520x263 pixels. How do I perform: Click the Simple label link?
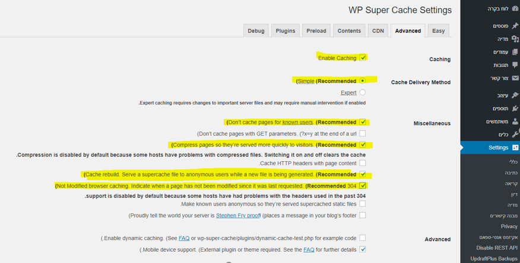pyautogui.click(x=306, y=81)
